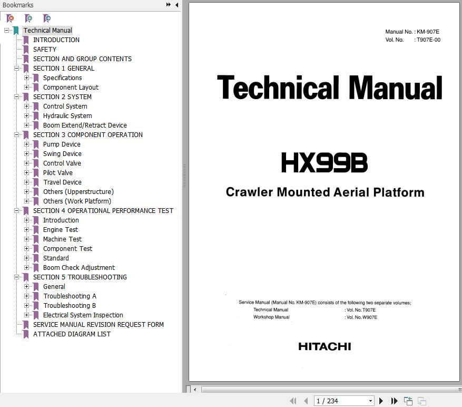The image size is (462, 407).
Task: Open the Troubleshooting B bookmark
Action: (x=70, y=306)
